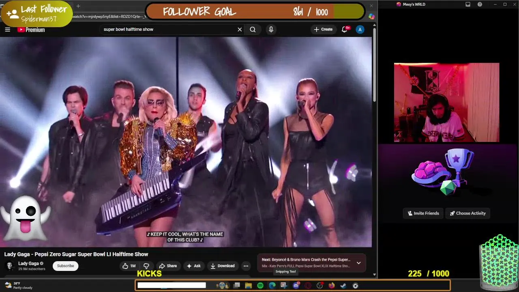Open the YouTube hamburger guide menu

click(x=7, y=29)
